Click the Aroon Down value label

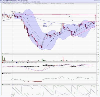(x=18, y=85)
